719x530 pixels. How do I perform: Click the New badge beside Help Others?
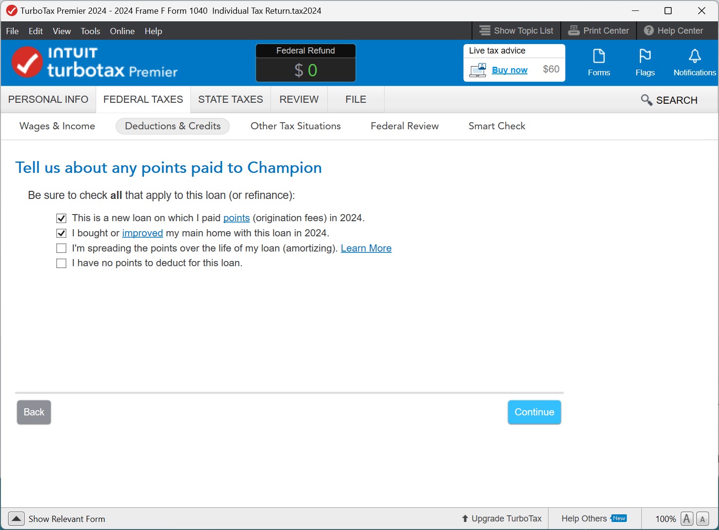point(619,518)
